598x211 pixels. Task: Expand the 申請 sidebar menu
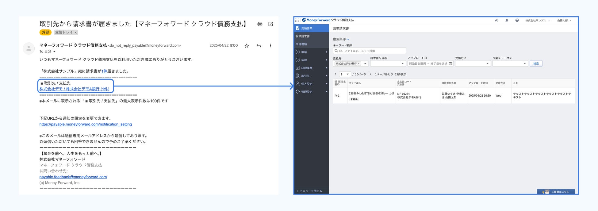[312, 52]
